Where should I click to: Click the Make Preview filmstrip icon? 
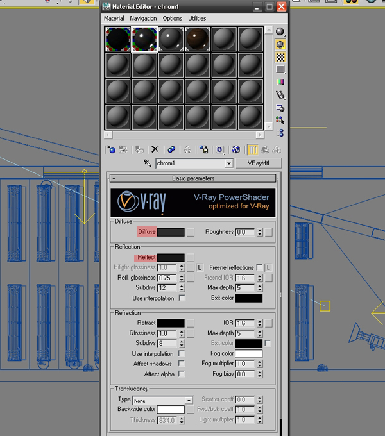point(280,95)
